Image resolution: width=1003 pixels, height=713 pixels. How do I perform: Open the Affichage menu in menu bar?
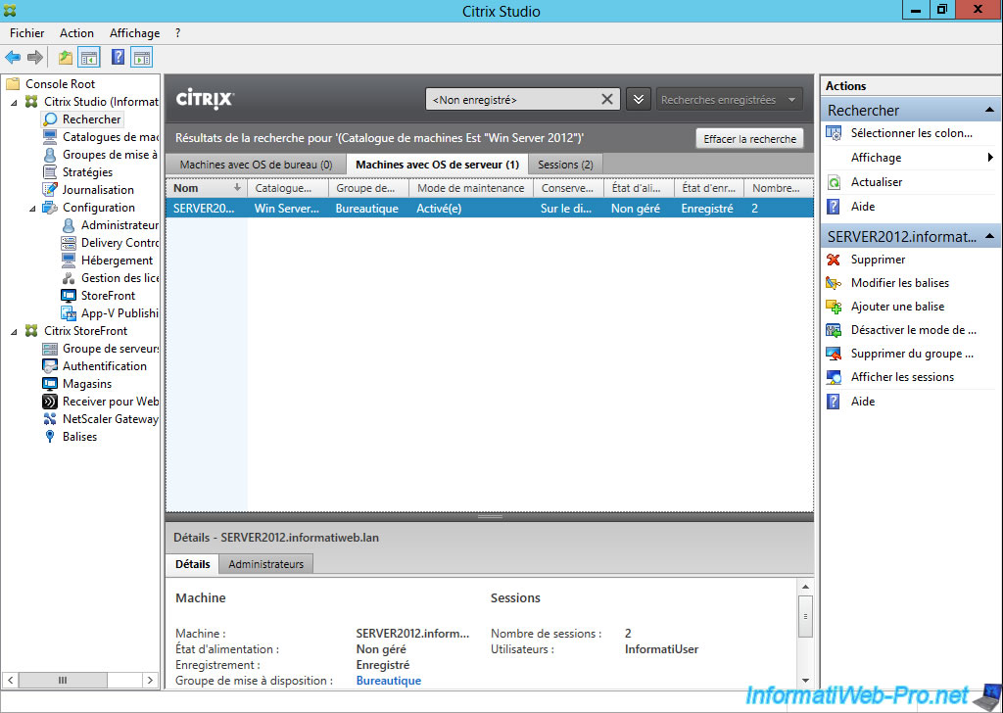[134, 33]
